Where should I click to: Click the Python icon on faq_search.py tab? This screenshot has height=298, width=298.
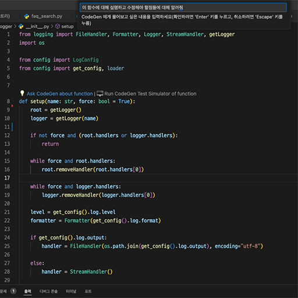pos(27,16)
